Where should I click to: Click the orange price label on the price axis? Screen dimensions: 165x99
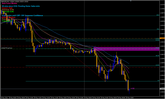pos(162,38)
